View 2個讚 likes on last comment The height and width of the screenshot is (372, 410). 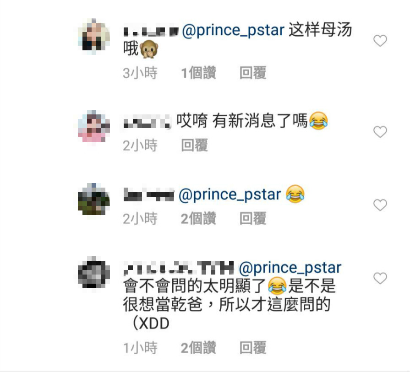coord(198,347)
